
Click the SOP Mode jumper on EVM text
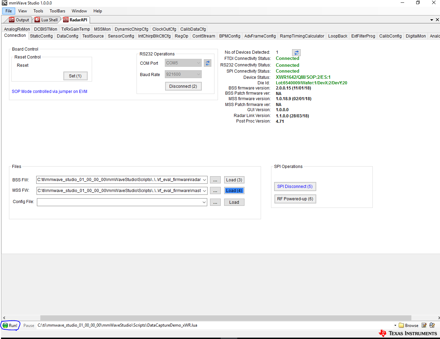pos(50,92)
